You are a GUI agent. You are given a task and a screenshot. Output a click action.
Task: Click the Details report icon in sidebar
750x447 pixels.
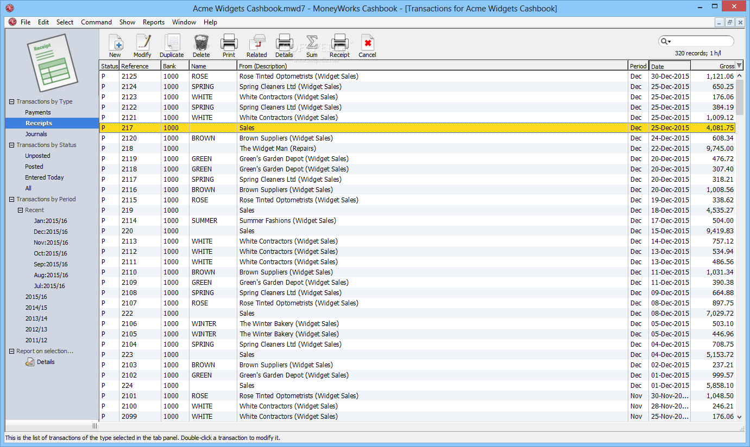click(30, 362)
